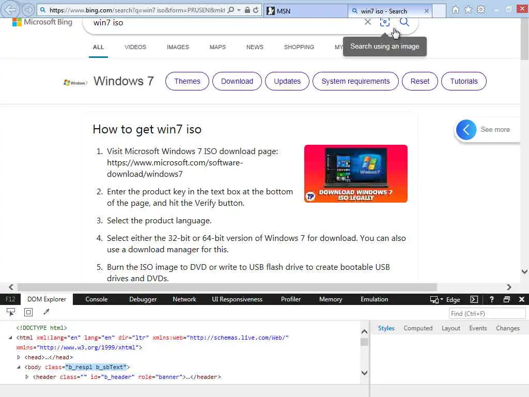The height and width of the screenshot is (397, 529).
Task: Click the browser forward arrow button
Action: pyautogui.click(x=28, y=10)
